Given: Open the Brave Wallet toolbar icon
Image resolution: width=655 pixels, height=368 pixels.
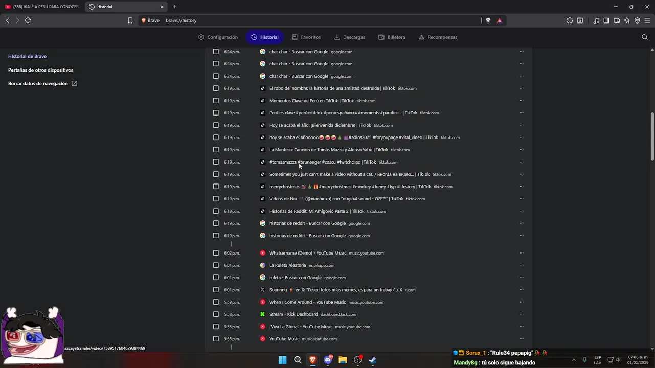Looking at the screenshot, I should [617, 20].
